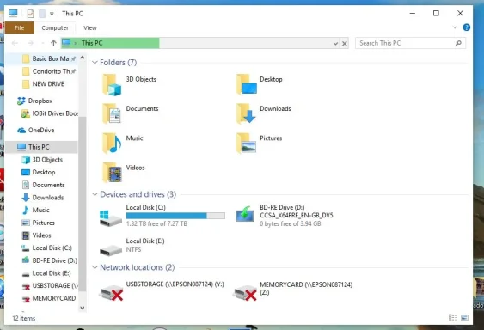Open the 3D Objects folder icon

[x=112, y=85]
